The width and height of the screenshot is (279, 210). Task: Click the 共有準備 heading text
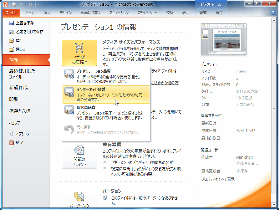tap(112, 144)
